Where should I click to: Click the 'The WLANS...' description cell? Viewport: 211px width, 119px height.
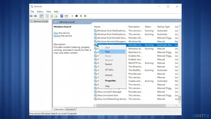pos(135,70)
